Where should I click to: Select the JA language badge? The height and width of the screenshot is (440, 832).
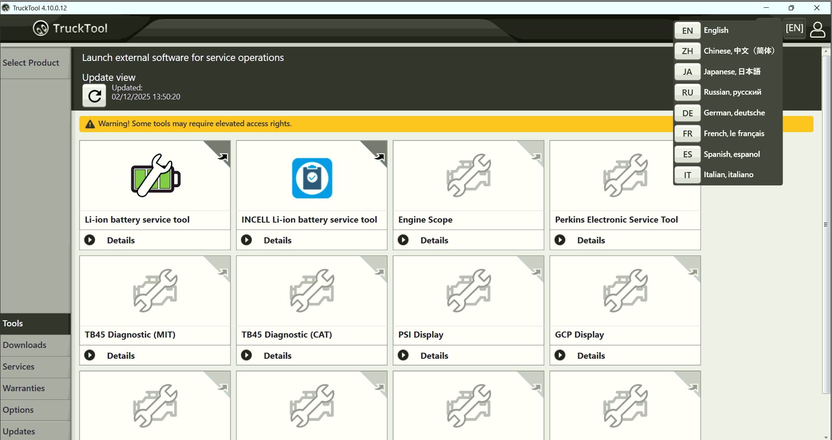687,72
